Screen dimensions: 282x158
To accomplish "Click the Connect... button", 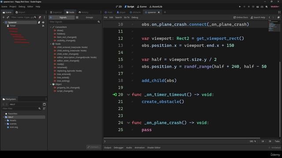I will click(93, 147).
